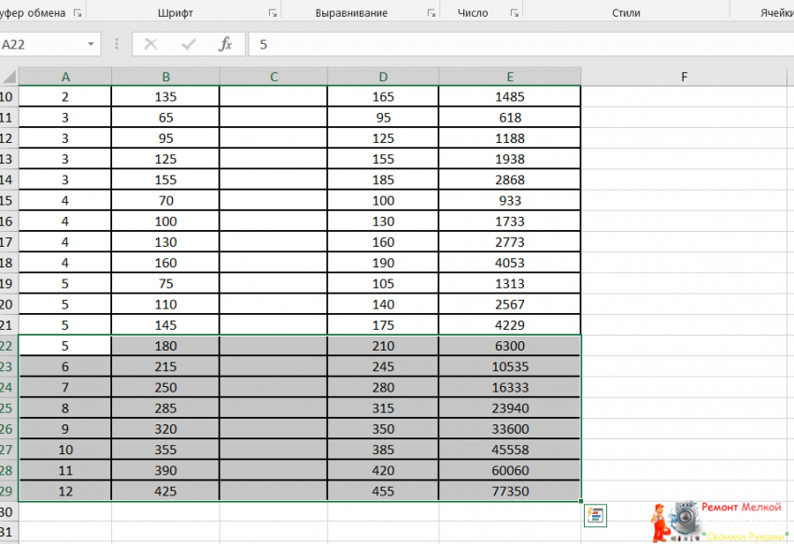
Task: Select column B by its header
Action: click(x=165, y=77)
